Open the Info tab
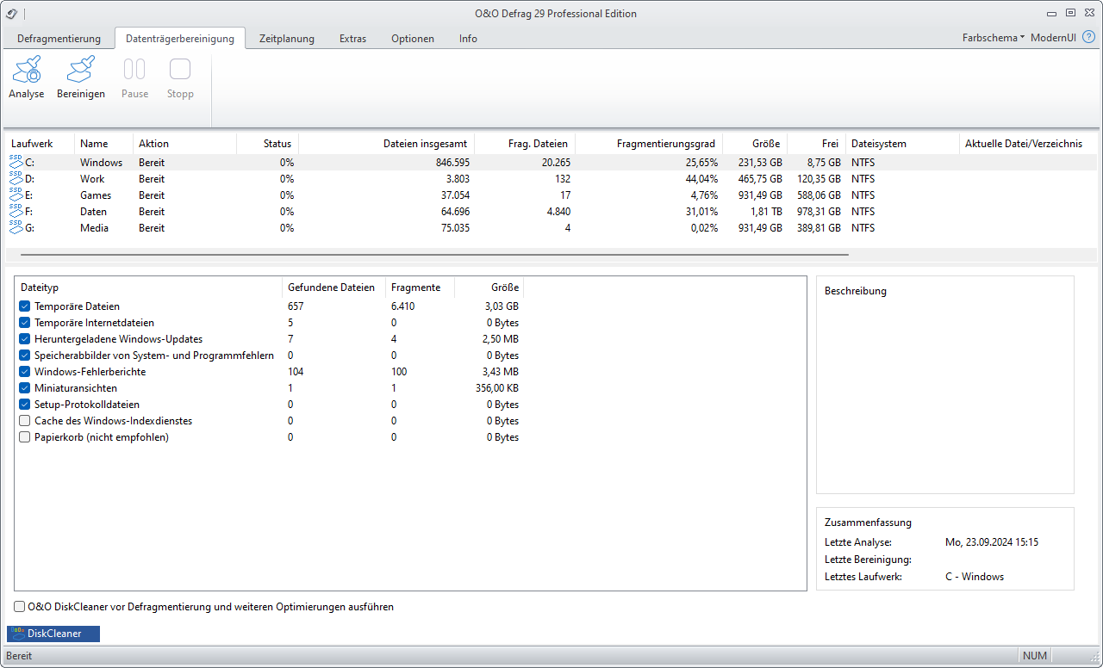 [468, 39]
